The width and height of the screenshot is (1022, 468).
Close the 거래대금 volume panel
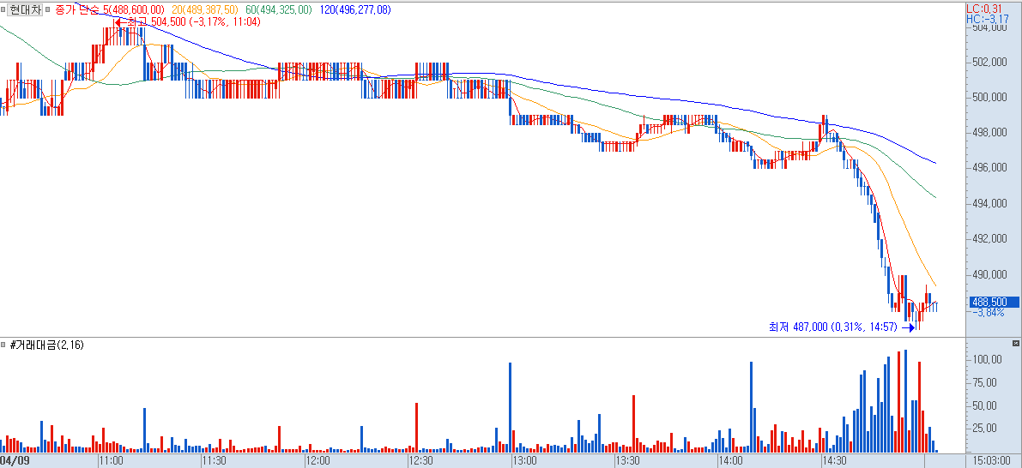click(1015, 343)
